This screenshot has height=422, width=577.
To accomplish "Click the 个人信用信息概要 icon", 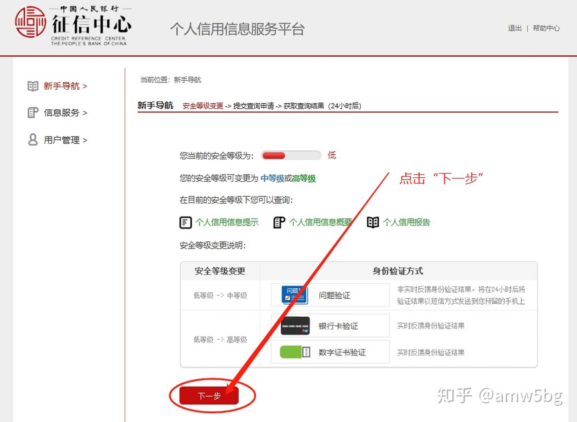I will (278, 222).
